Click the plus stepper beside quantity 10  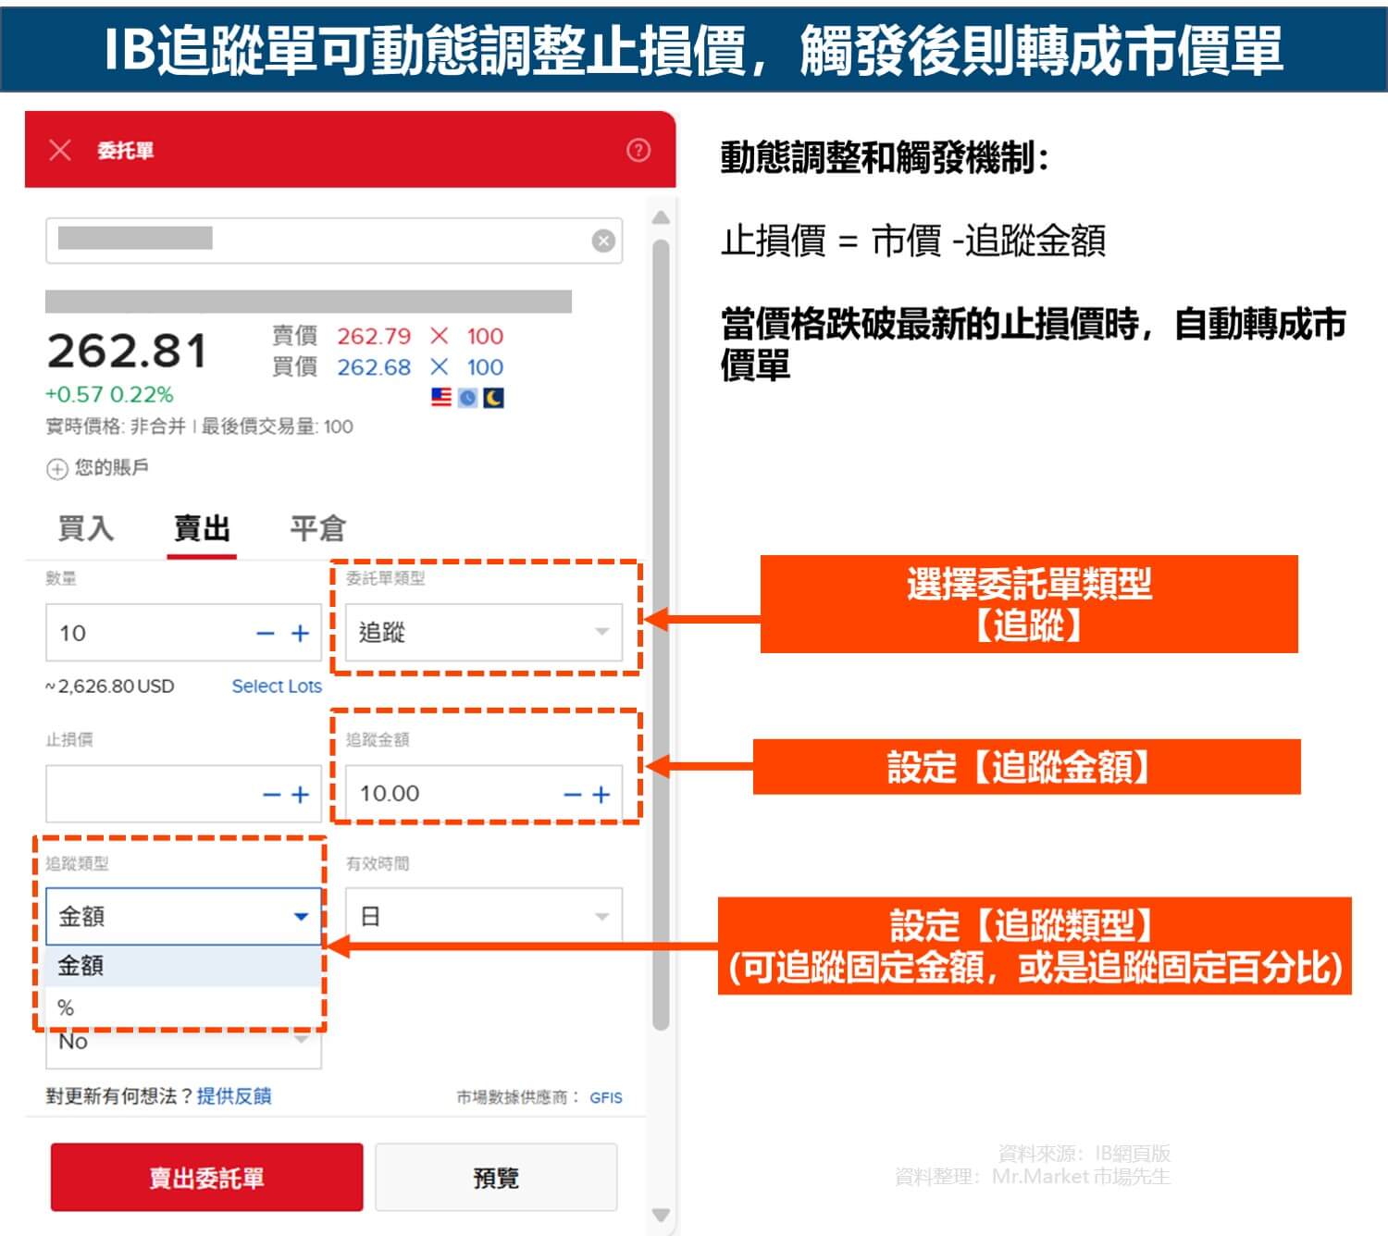300,633
